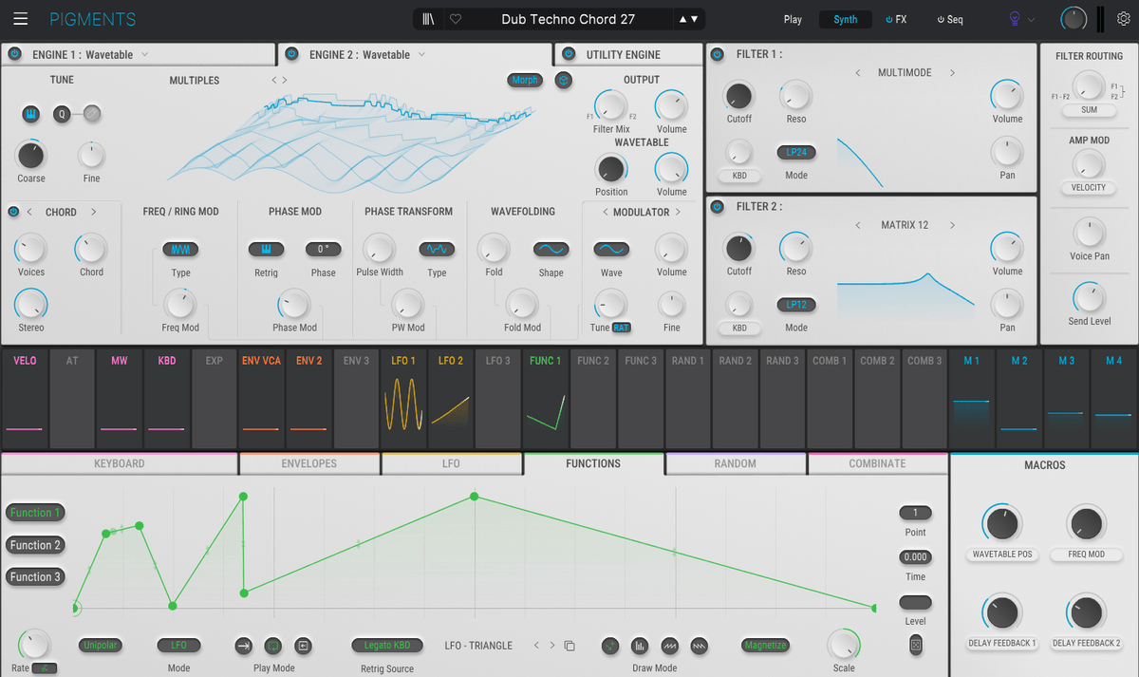Click the Filter 1 Cutoff knob

pyautogui.click(x=738, y=95)
